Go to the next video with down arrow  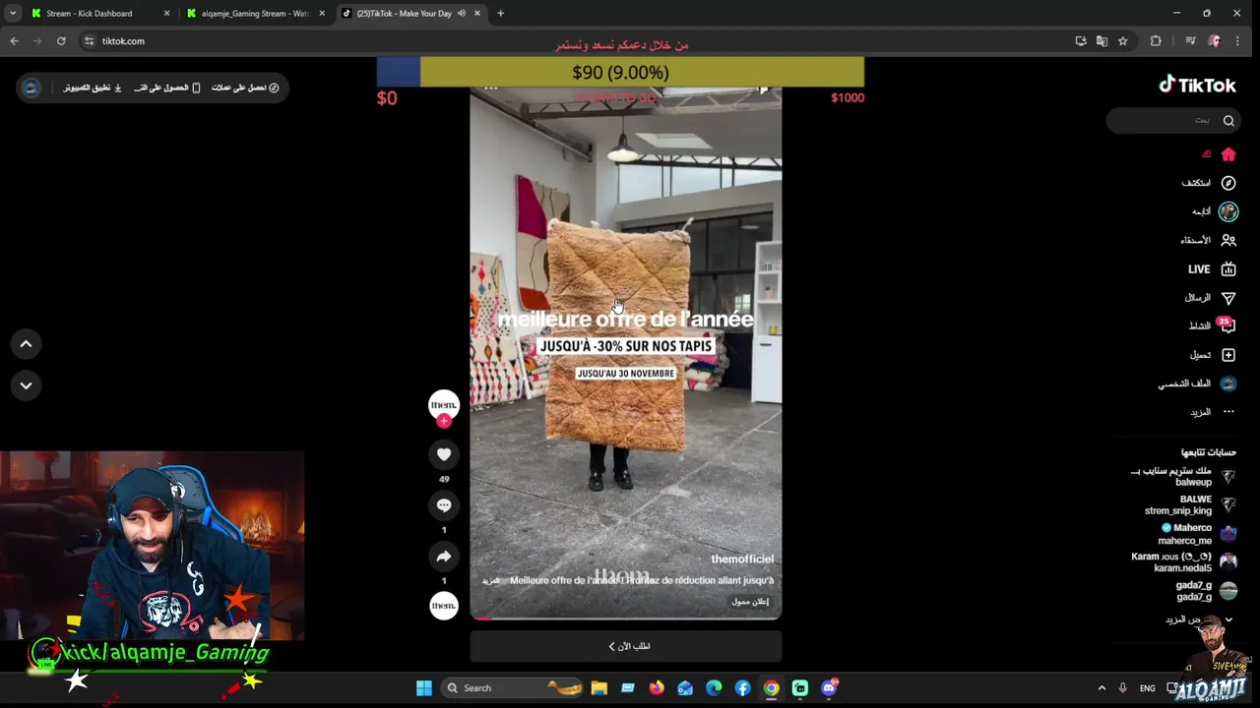pyautogui.click(x=26, y=385)
